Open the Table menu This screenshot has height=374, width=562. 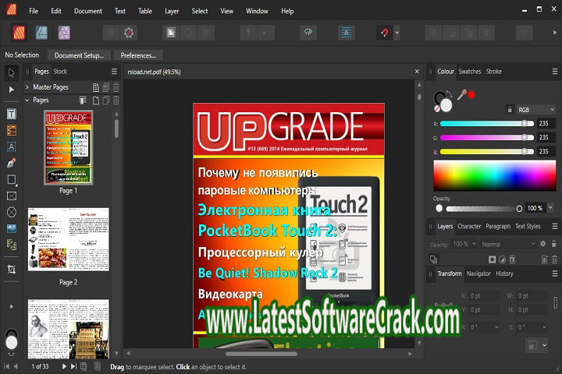145,11
